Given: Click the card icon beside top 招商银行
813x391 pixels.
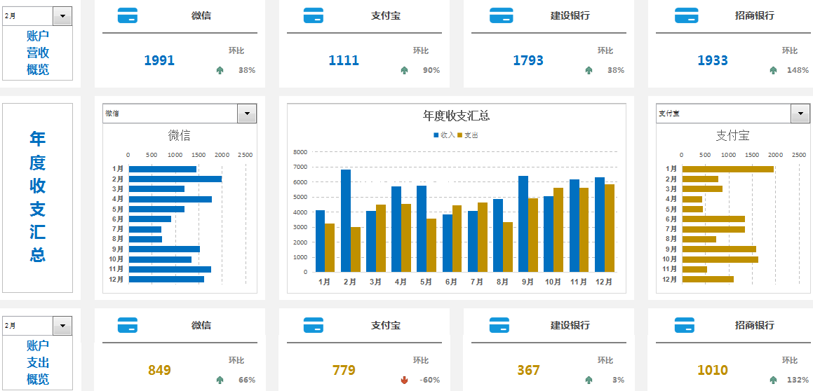Looking at the screenshot, I should click(687, 15).
